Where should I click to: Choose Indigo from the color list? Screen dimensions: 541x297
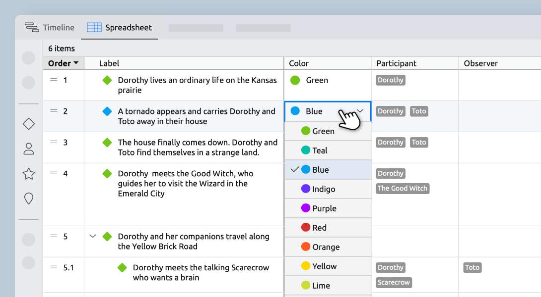pyautogui.click(x=328, y=189)
